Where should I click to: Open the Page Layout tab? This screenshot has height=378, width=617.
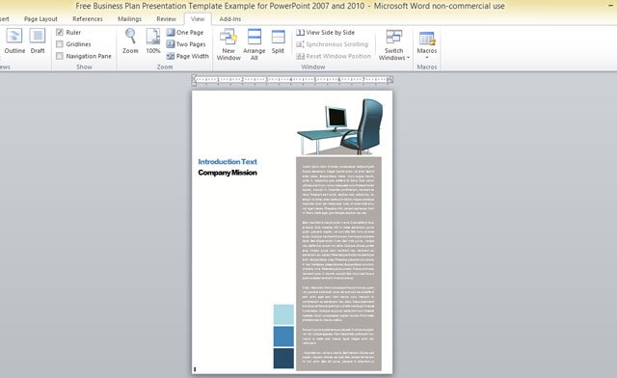(x=40, y=18)
